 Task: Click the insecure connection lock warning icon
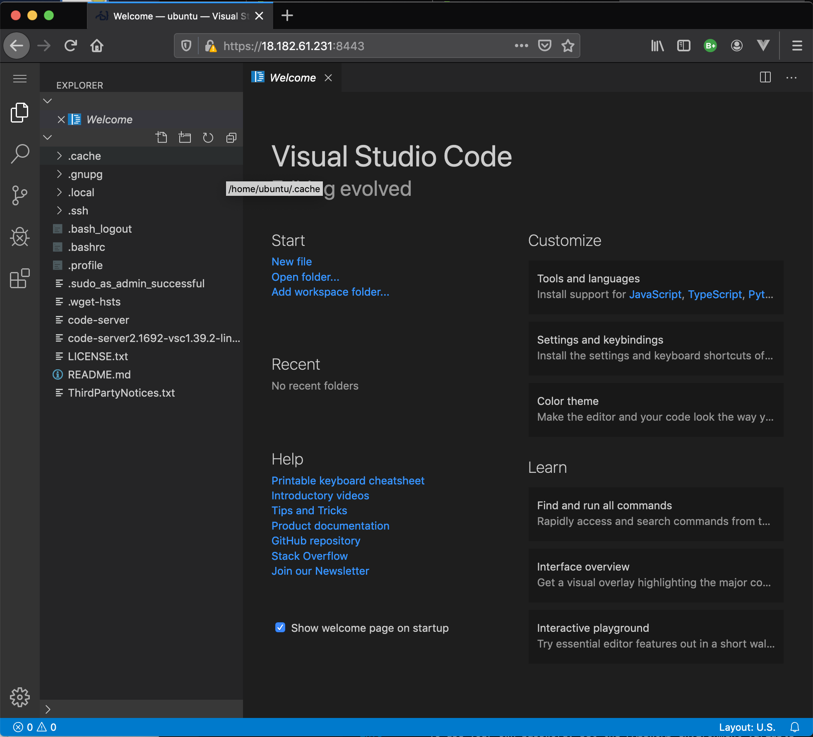tap(211, 46)
